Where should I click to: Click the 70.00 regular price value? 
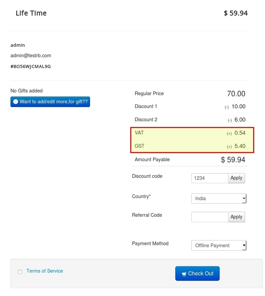click(236, 93)
